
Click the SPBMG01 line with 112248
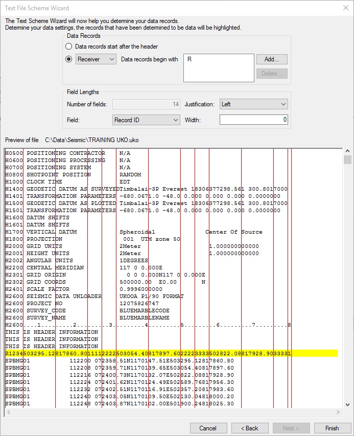click(x=120, y=403)
